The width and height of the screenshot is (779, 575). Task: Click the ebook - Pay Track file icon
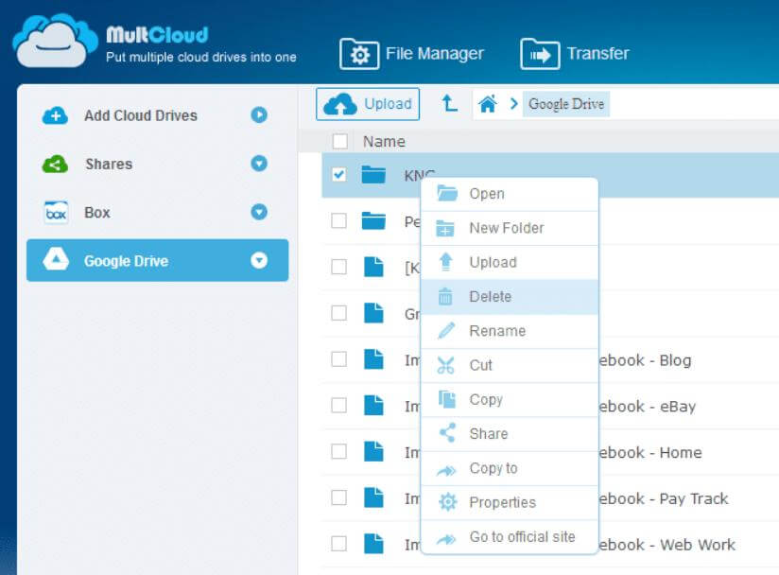click(x=373, y=497)
